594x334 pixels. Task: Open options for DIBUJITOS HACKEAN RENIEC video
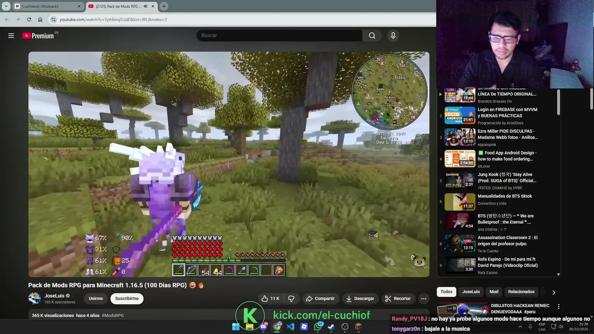tap(559, 307)
